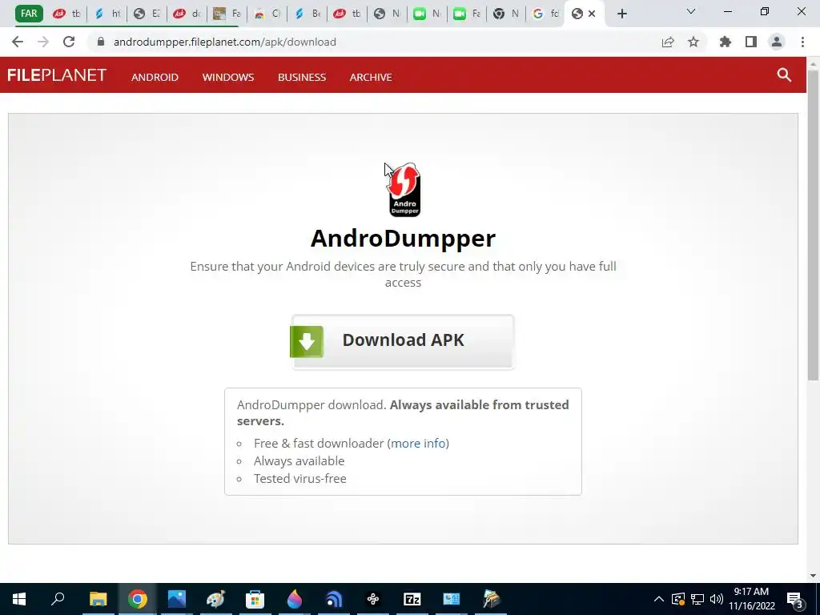Open the ARCHIVE menu

[371, 77]
